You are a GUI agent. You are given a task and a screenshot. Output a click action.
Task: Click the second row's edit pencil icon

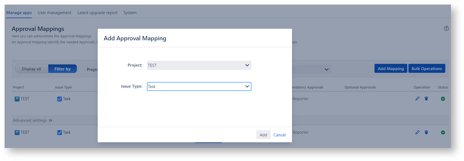coord(417,132)
